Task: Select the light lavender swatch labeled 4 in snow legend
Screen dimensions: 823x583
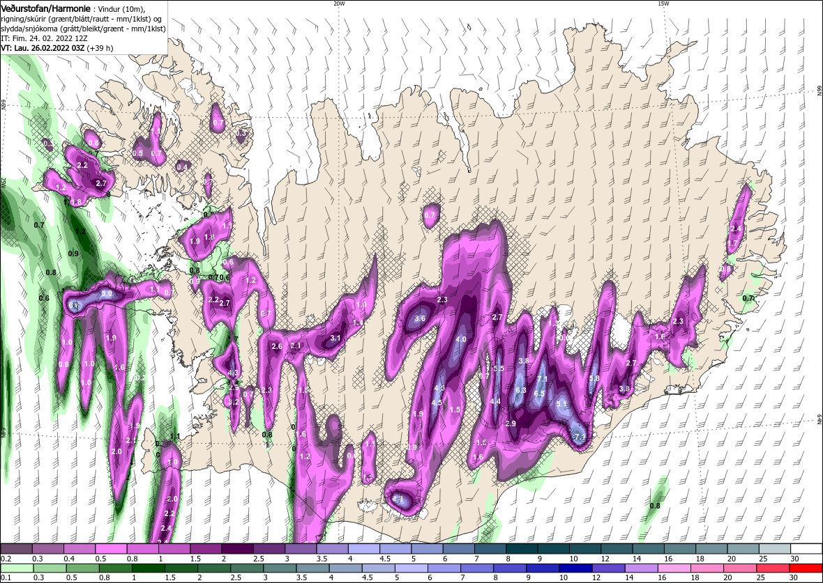Action: point(365,548)
